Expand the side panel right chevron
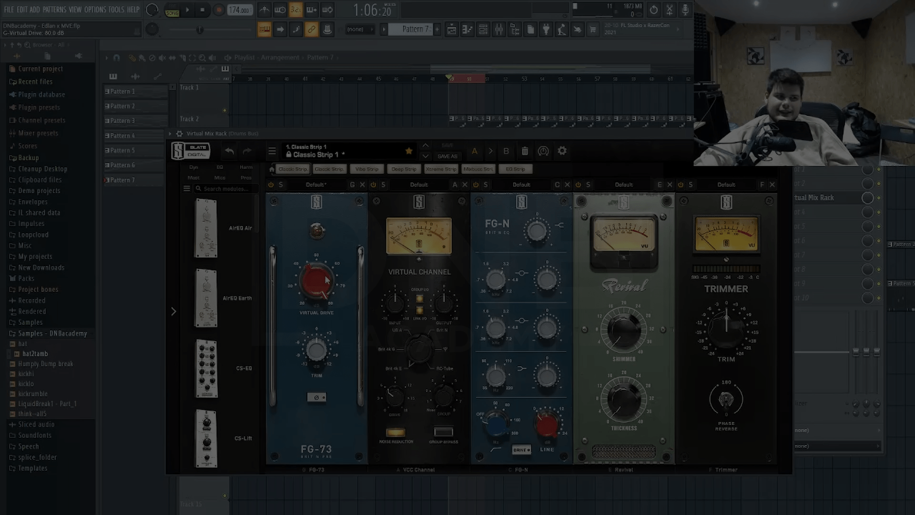The width and height of the screenshot is (915, 515). tap(173, 311)
